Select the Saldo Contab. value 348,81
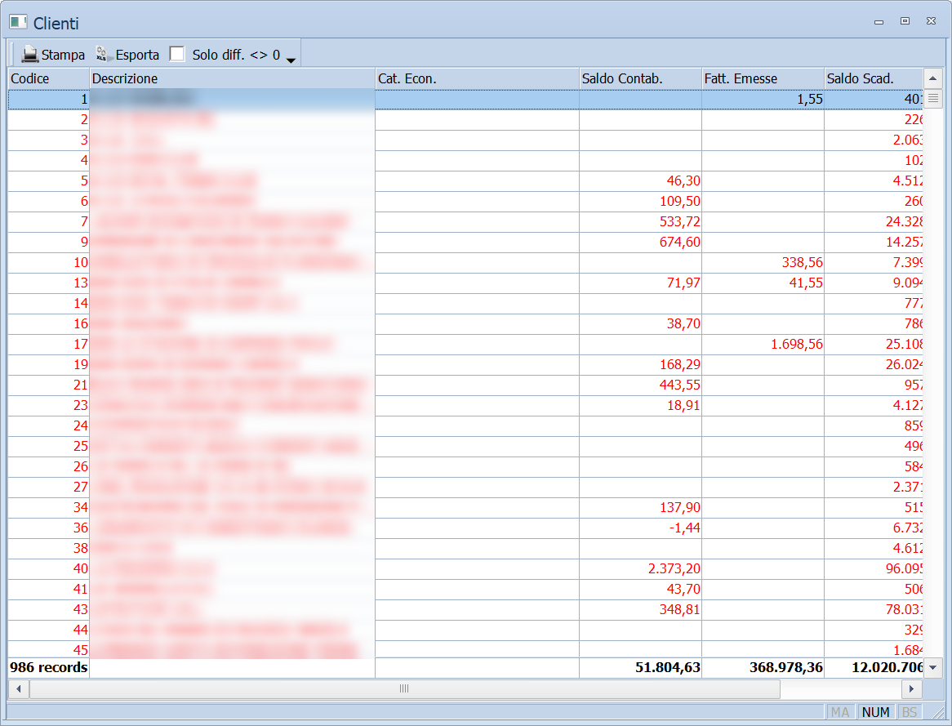This screenshot has height=726, width=952. pyautogui.click(x=680, y=609)
